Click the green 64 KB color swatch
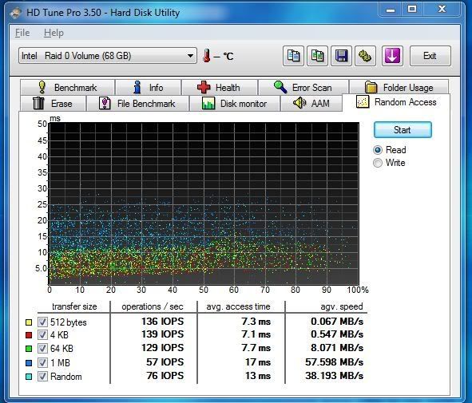 (x=29, y=349)
